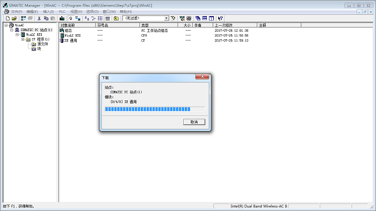Toggle the Offline view toolbar button

tap(71, 18)
